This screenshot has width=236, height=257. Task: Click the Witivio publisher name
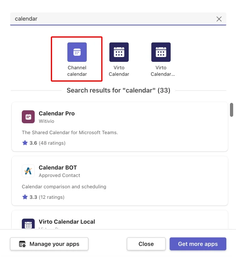(46, 121)
